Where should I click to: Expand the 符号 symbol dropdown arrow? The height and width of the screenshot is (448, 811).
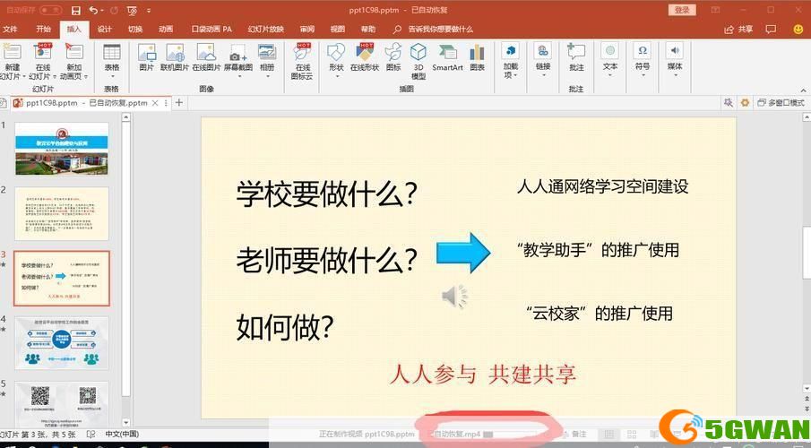643,75
